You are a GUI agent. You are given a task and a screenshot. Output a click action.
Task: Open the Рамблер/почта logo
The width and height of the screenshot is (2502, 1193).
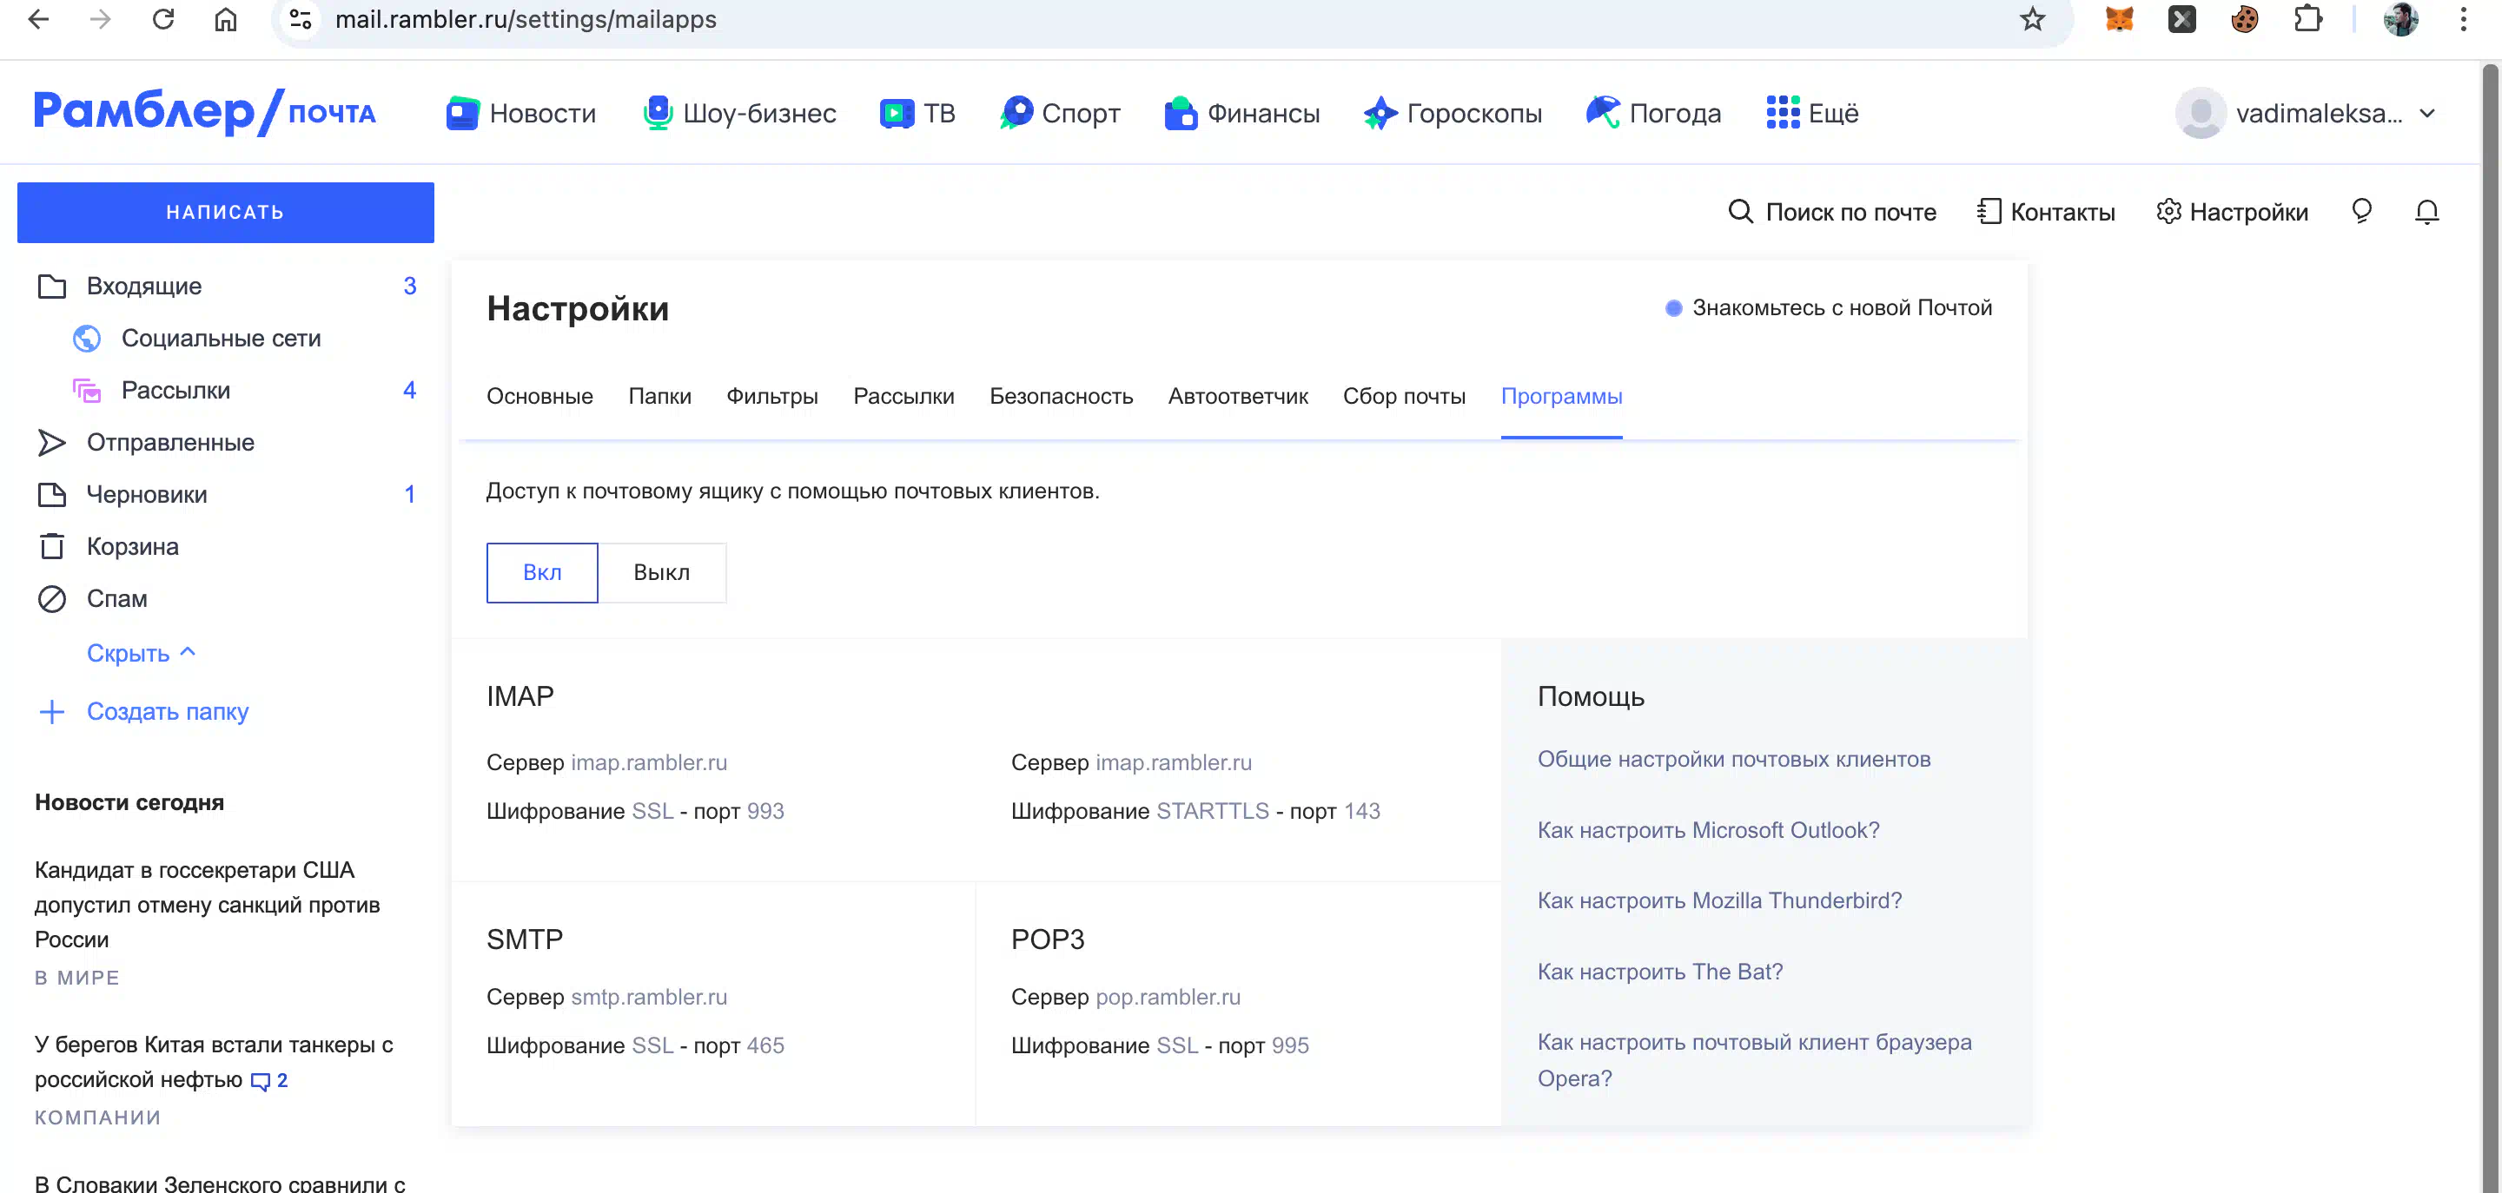(204, 113)
